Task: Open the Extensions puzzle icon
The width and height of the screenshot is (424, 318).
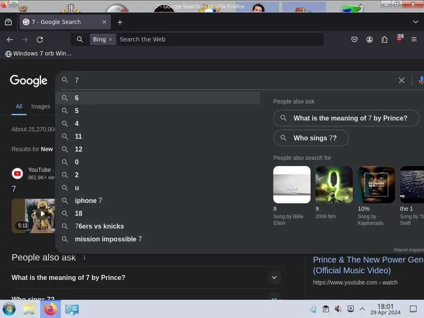Action: click(x=384, y=40)
